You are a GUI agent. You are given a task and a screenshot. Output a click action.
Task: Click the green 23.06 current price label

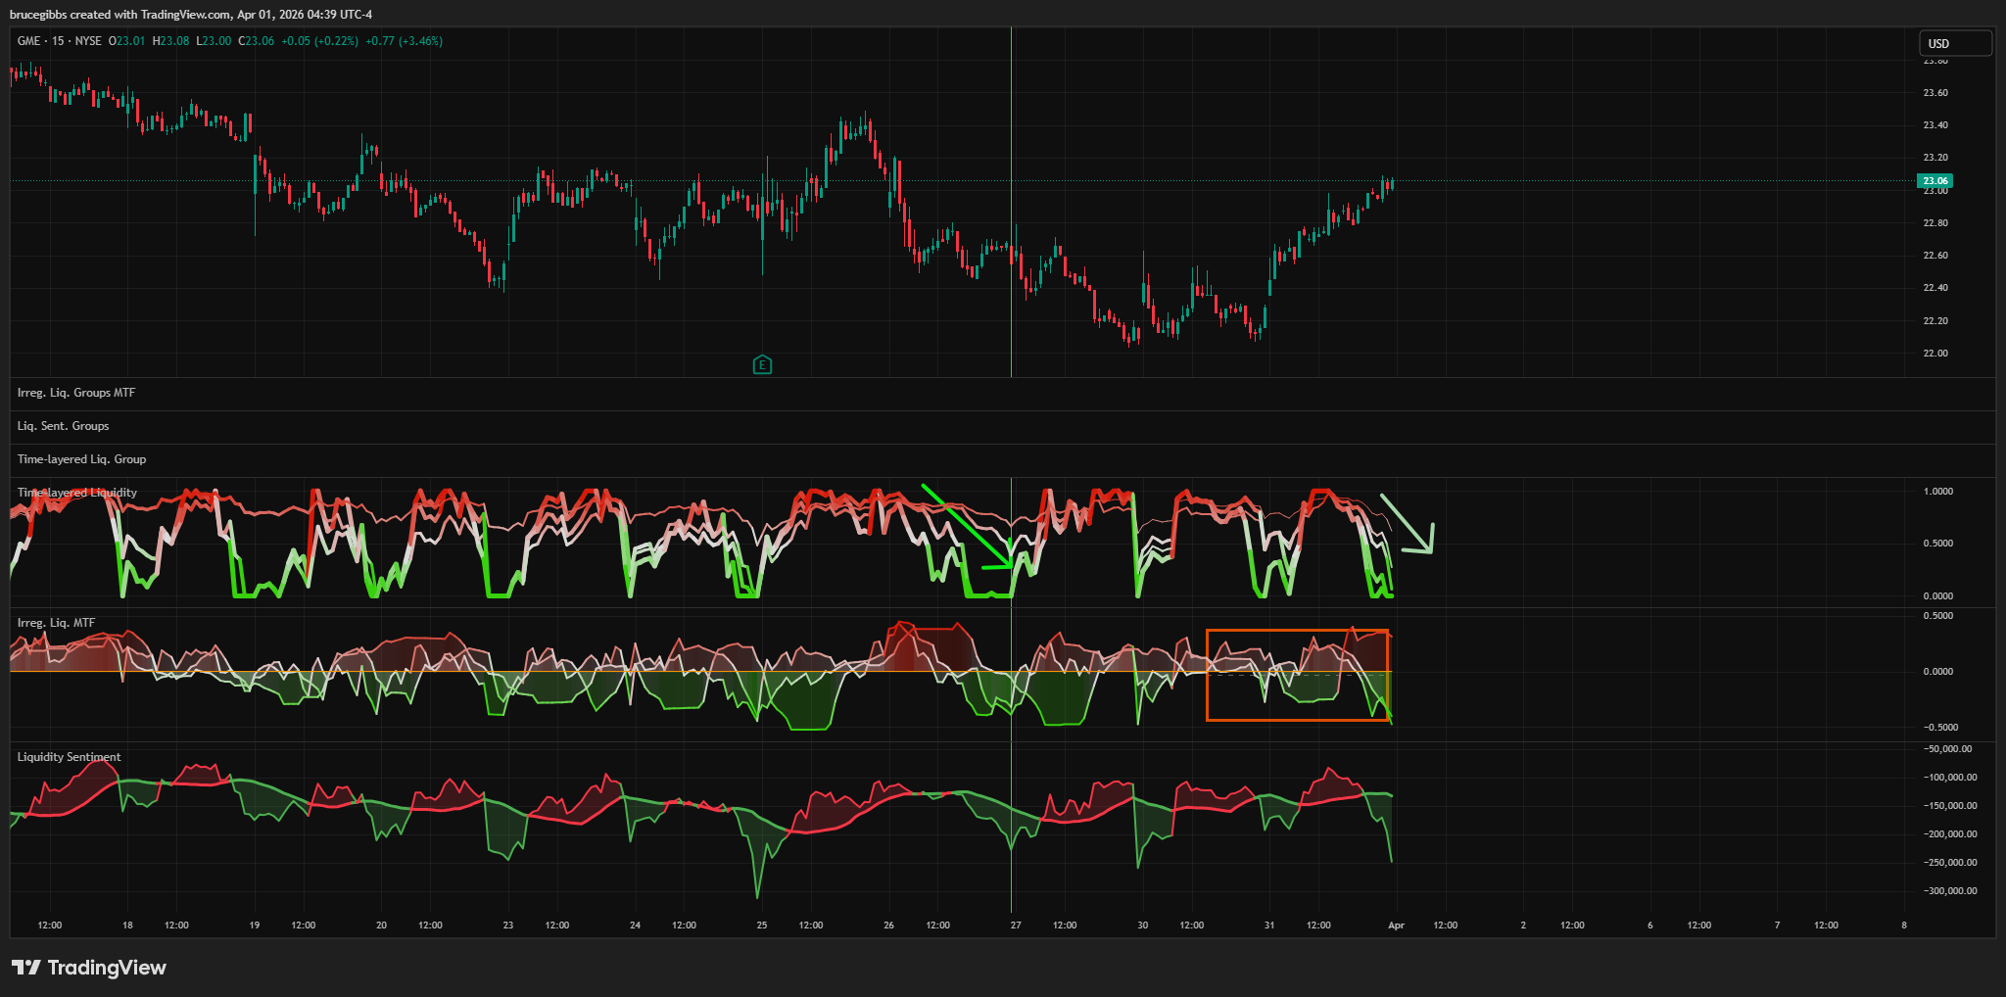(x=1934, y=181)
